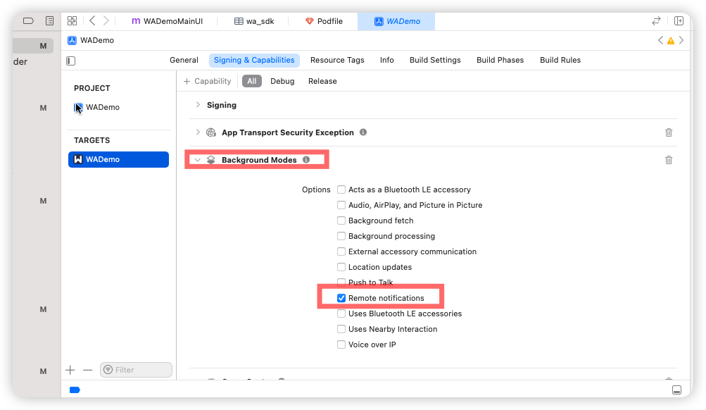Go back using the left chevron
Viewport: 706px width, 410px height.
tap(92, 20)
